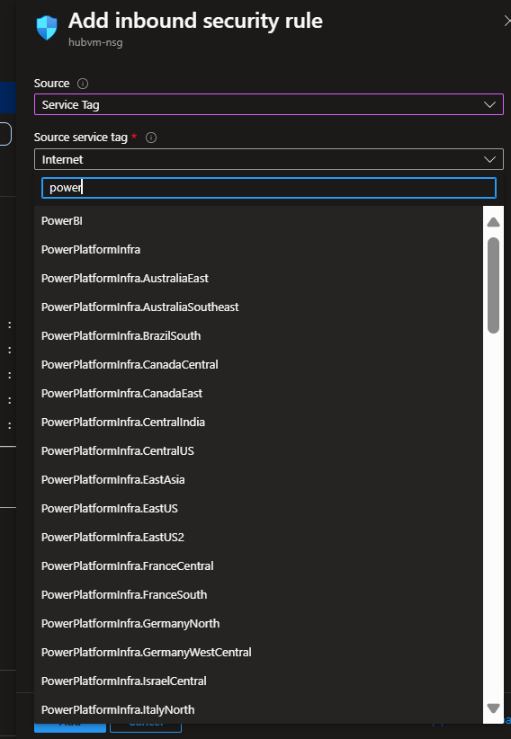Click the dropdown list scrollbar thumb

[x=494, y=286]
